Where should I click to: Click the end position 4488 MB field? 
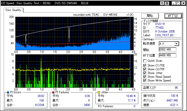click(167, 55)
